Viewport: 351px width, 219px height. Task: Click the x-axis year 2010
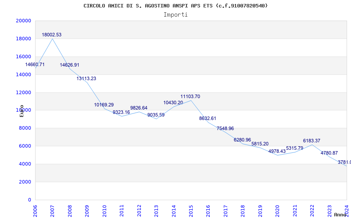[104, 211]
